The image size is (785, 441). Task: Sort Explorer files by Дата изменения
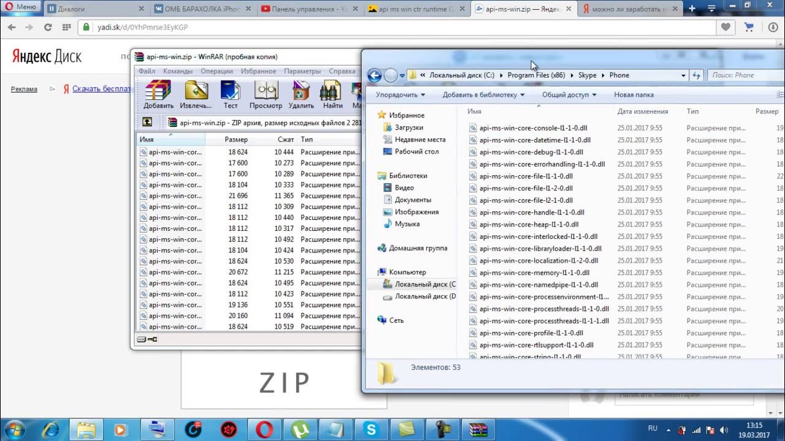[x=643, y=111]
